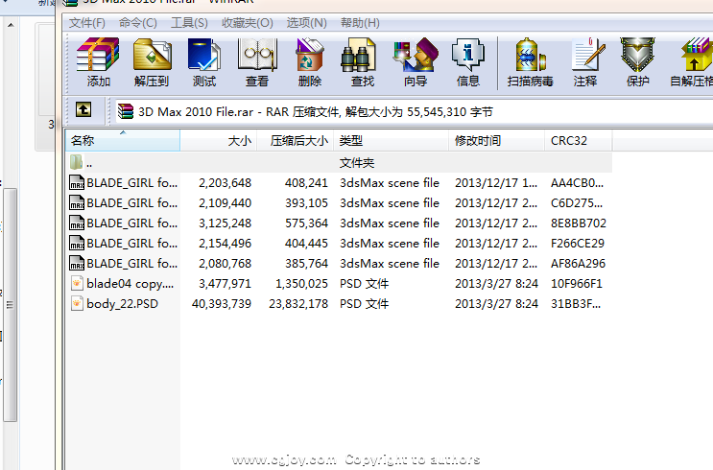
Task: Click the CRC32 value AF86A296
Action: pos(578,263)
